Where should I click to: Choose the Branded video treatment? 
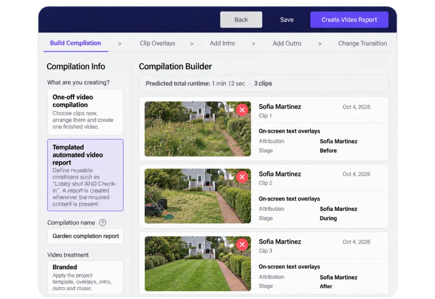point(85,277)
